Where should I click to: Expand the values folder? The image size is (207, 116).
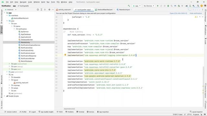[x=9, y=88]
